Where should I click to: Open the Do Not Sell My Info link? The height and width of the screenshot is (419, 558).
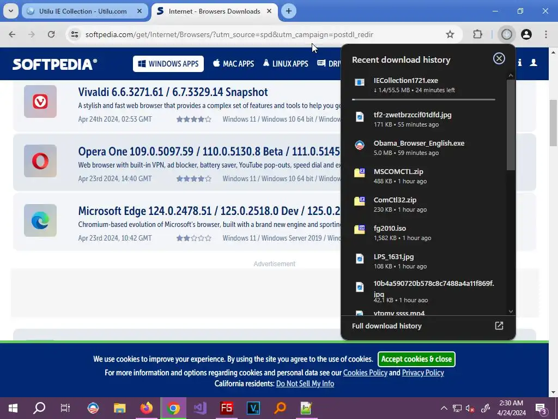(305, 384)
